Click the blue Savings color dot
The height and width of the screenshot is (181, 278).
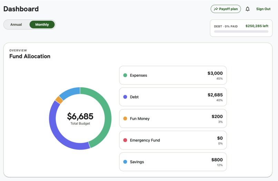[x=125, y=162]
